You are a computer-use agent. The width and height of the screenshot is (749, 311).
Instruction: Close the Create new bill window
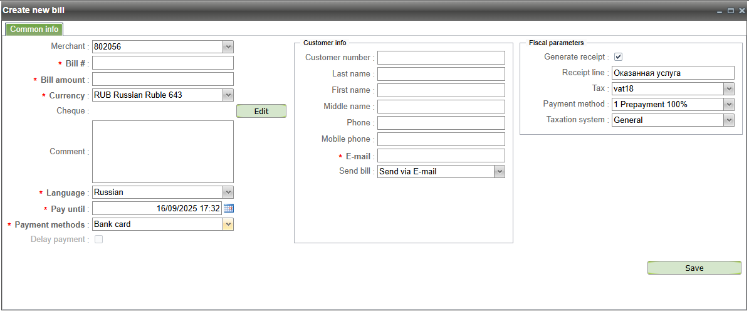point(741,11)
